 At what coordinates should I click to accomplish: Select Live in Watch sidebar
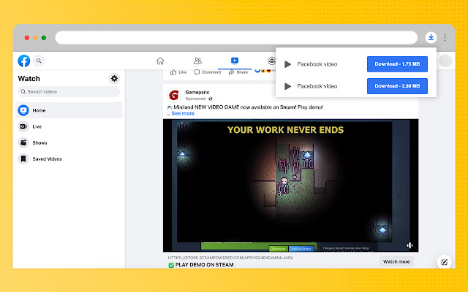pyautogui.click(x=69, y=126)
